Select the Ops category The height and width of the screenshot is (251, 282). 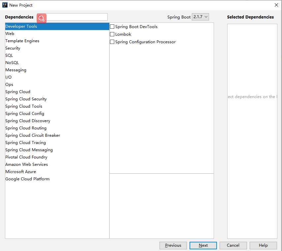(x=57, y=85)
